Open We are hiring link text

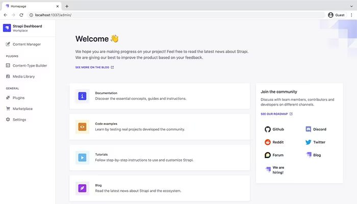tap(278, 170)
